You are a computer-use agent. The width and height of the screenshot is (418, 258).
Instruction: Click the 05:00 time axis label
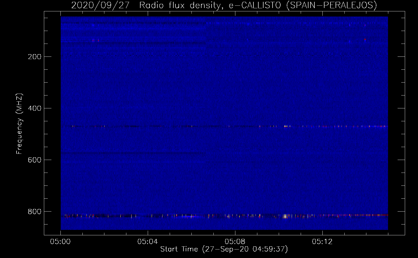60,242
